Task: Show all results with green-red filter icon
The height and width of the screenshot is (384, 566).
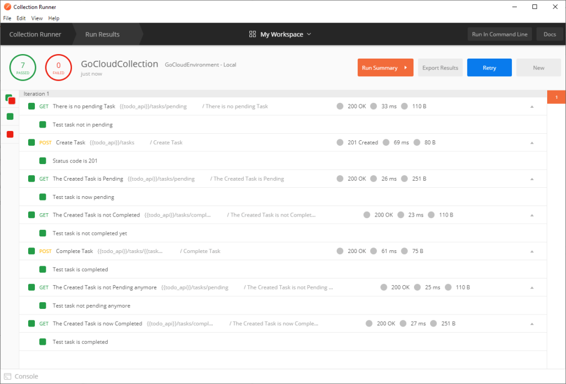Action: coord(10,99)
